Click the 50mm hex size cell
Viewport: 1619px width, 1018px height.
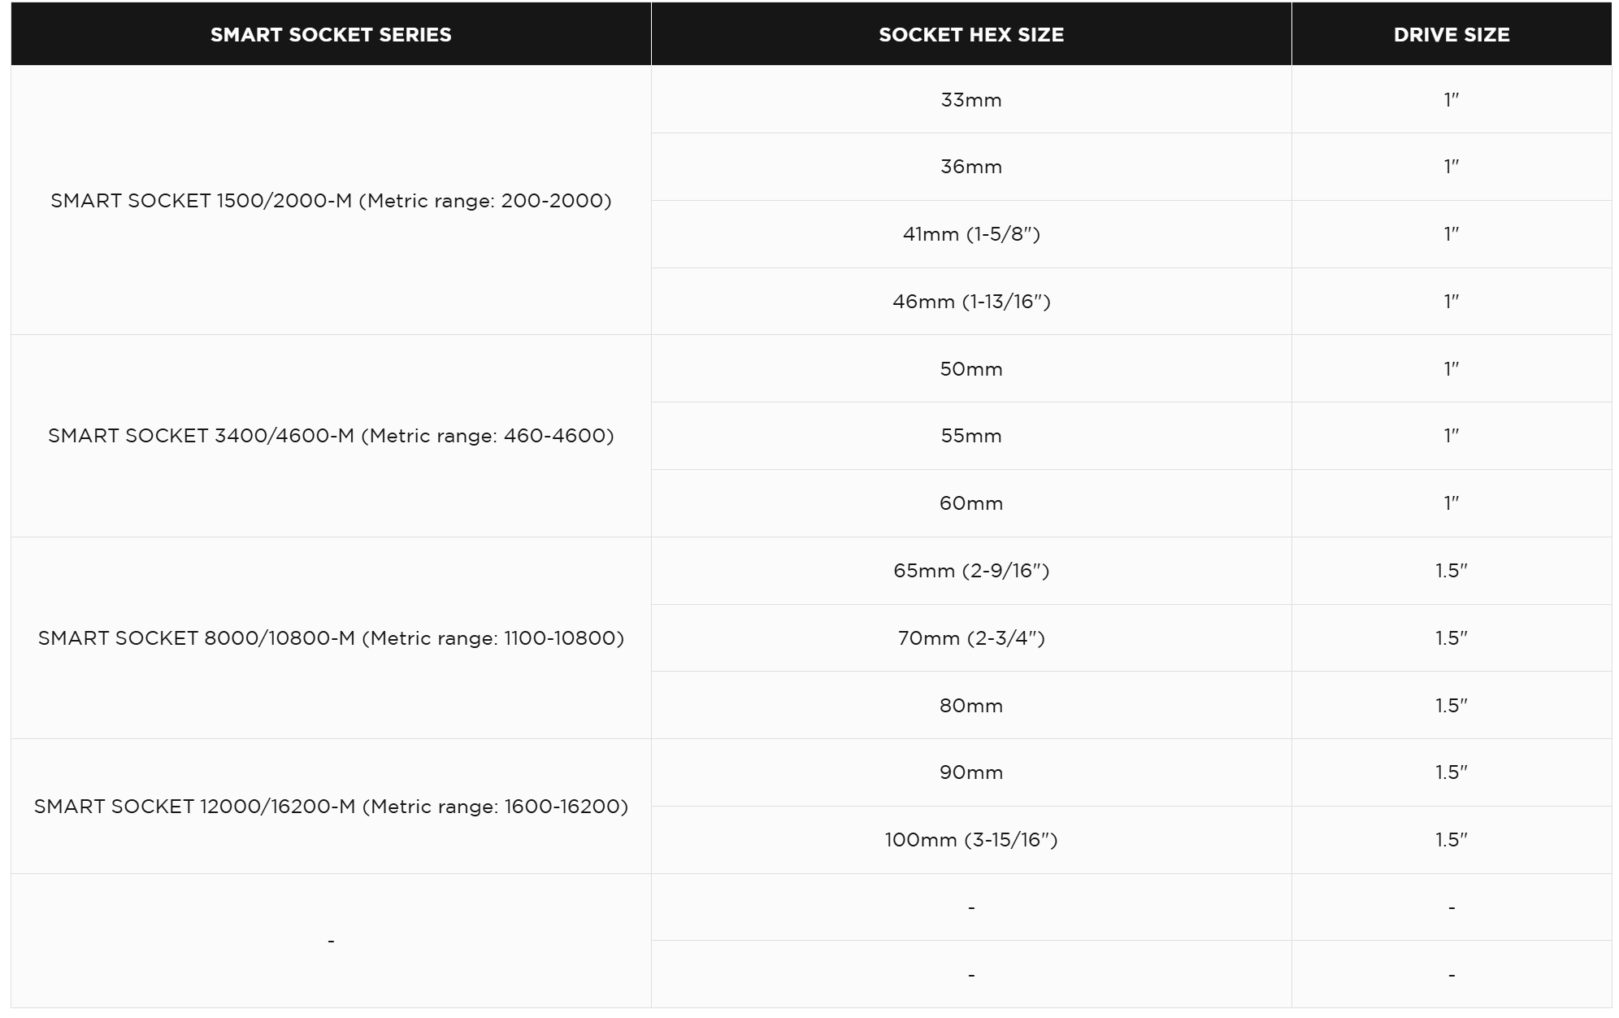[971, 369]
